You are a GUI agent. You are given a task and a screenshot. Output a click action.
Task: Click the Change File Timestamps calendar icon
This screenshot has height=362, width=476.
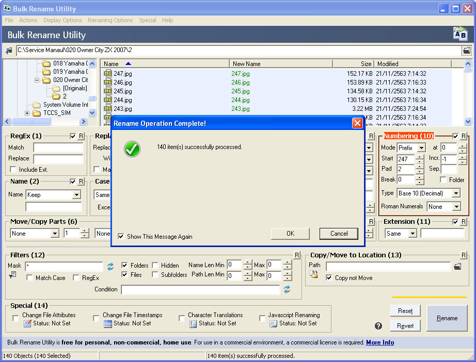(108, 324)
